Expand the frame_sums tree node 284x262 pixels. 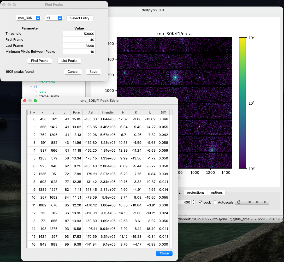pyautogui.click(x=36, y=96)
